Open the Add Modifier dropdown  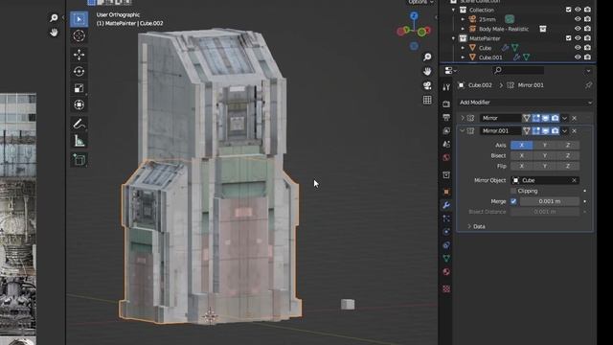pyautogui.click(x=525, y=103)
